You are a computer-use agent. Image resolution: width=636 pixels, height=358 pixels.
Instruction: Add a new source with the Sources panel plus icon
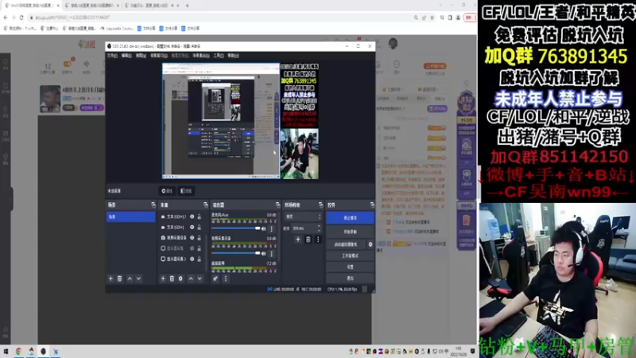(x=163, y=279)
